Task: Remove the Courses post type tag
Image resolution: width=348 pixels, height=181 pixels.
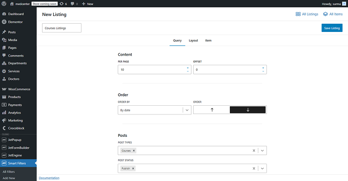Action: point(134,151)
